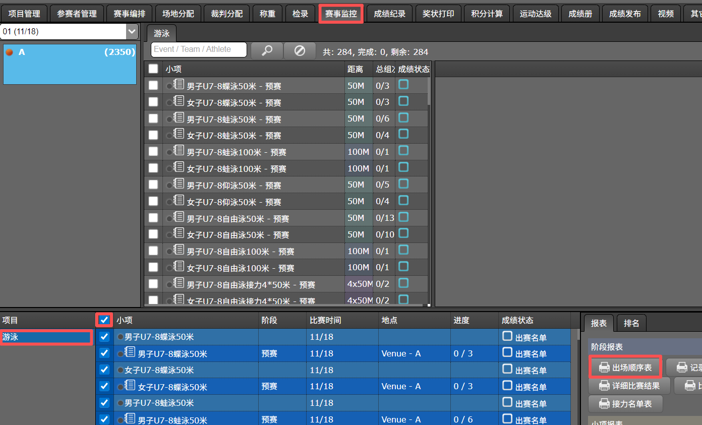The height and width of the screenshot is (425, 702).
Task: Print the 接力名单表 relay list report
Action: point(625,403)
